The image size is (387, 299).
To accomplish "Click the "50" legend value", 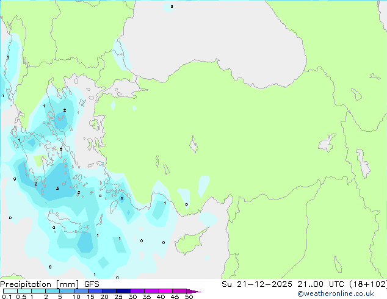I will click(x=189, y=297).
